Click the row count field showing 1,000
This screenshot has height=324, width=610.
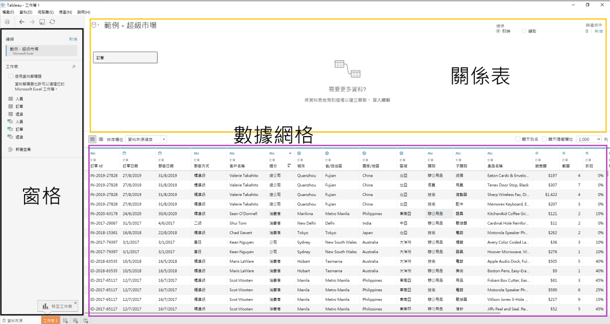(x=584, y=139)
